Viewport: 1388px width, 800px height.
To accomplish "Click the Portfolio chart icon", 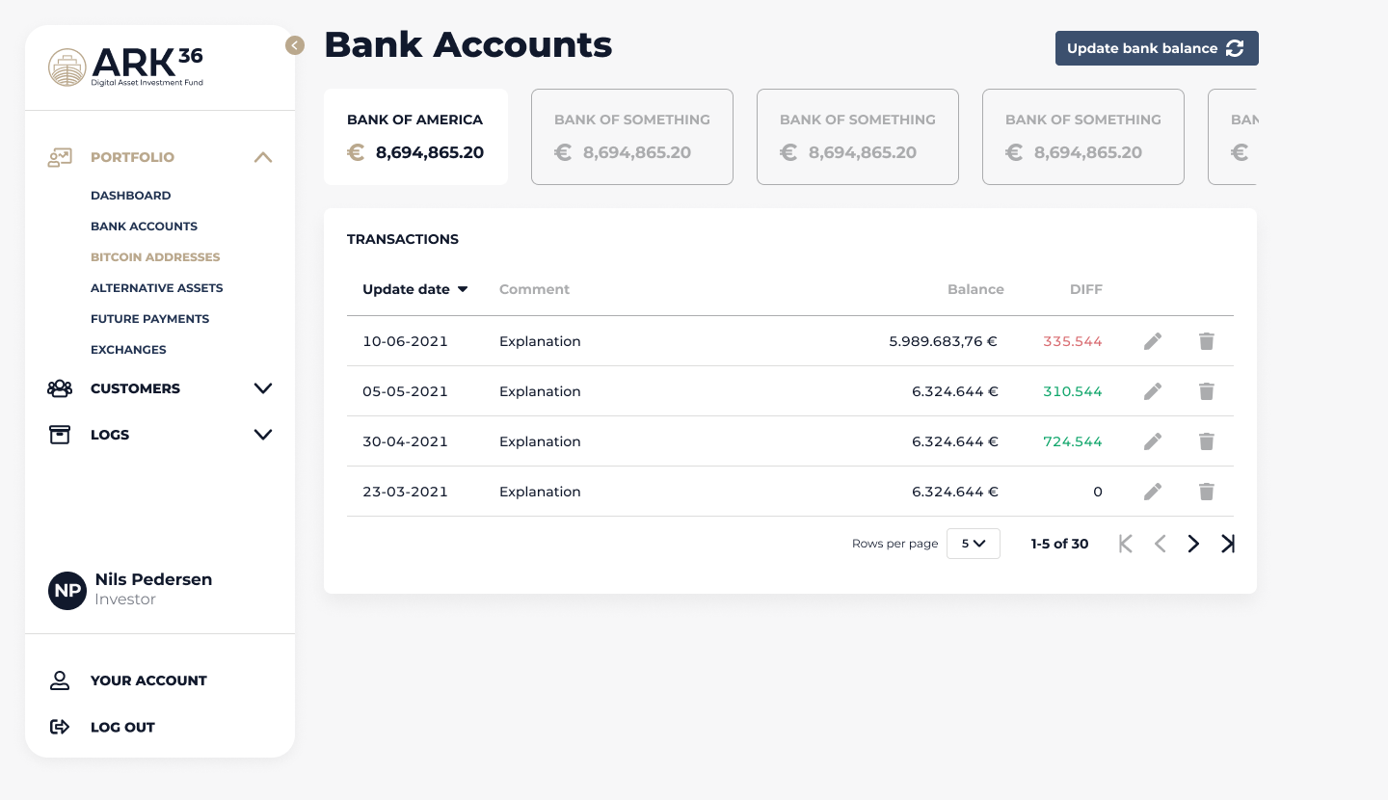I will click(x=60, y=157).
